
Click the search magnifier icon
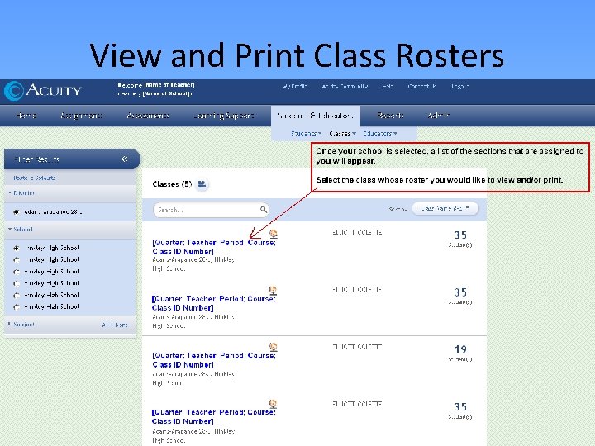click(264, 209)
